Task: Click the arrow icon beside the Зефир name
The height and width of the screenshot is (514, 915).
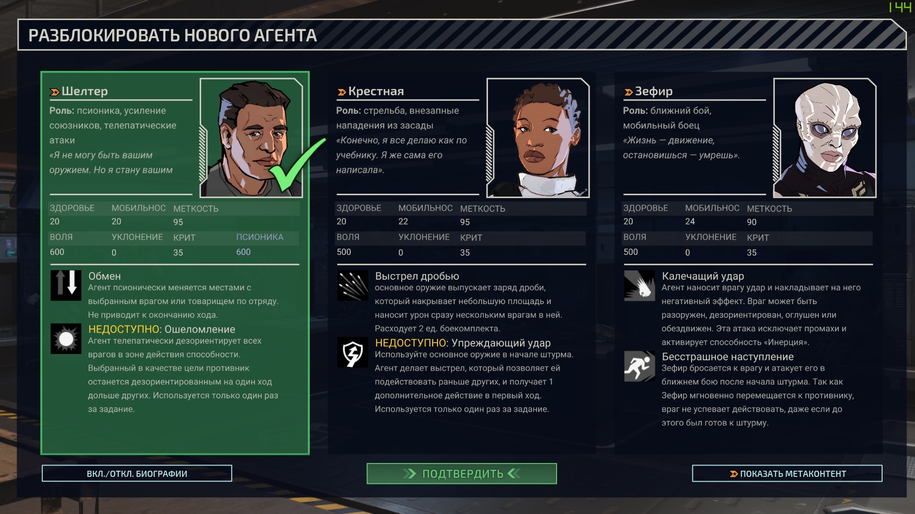Action: pyautogui.click(x=629, y=92)
